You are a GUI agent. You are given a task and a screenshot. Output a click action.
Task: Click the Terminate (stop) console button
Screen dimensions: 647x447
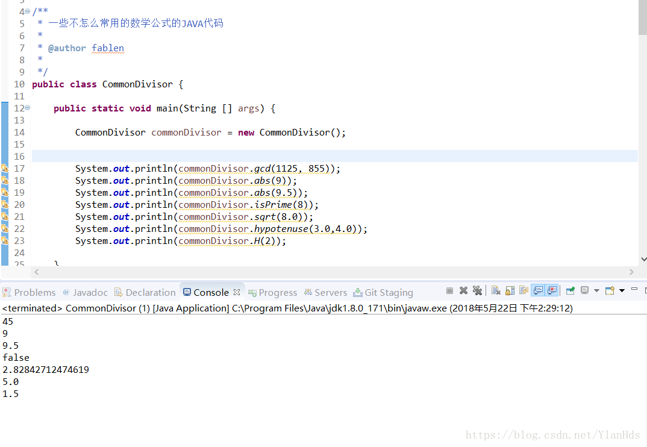450,291
